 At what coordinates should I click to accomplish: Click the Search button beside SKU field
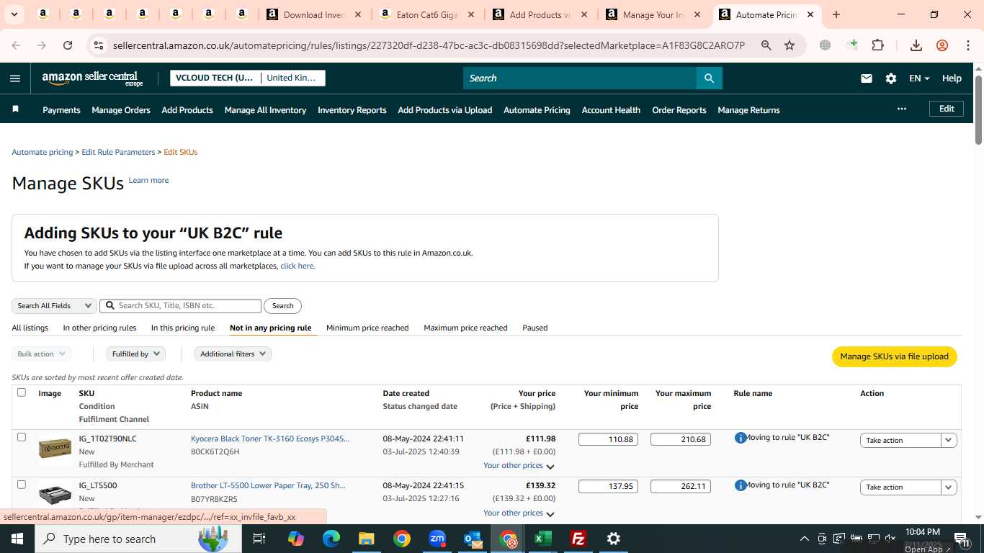tap(282, 306)
